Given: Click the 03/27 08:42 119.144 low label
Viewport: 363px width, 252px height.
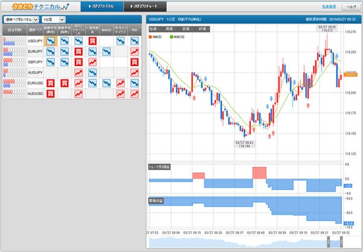Looking at the screenshot, I should click(244, 144).
